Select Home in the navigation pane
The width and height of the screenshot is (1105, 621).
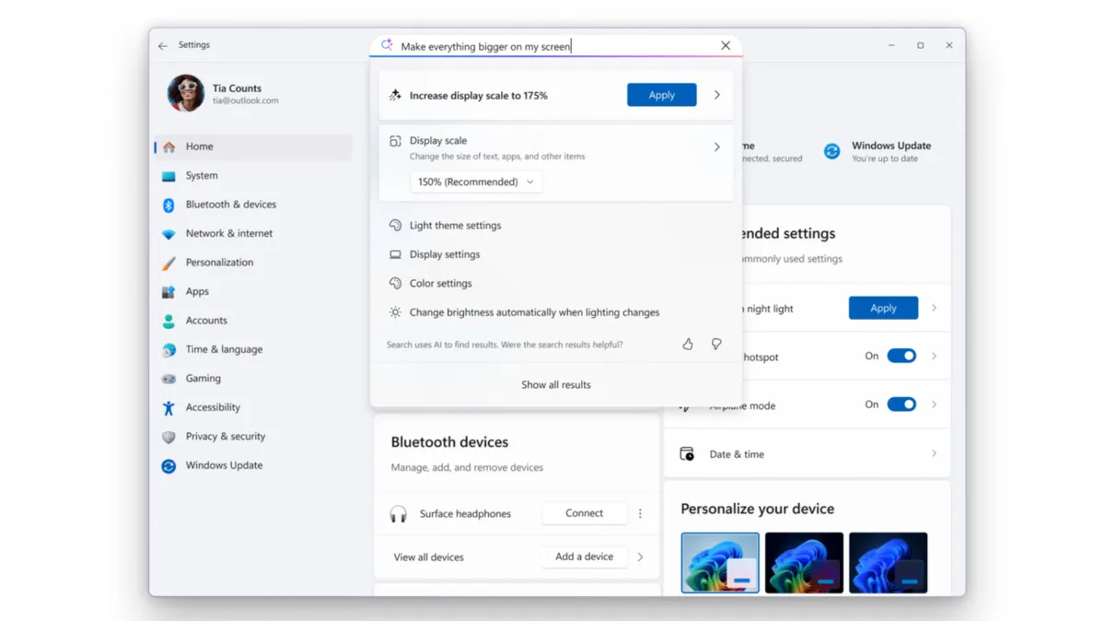(x=169, y=146)
